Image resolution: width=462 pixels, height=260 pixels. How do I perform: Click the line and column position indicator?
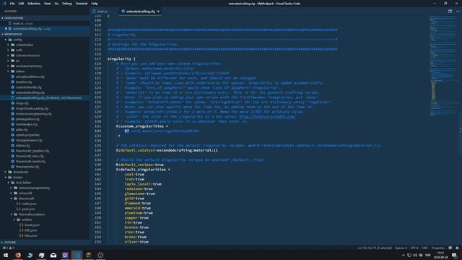pos(375,248)
